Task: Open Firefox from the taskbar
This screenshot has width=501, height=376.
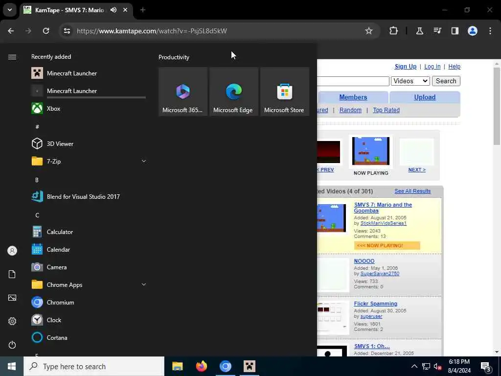Action: click(201, 366)
